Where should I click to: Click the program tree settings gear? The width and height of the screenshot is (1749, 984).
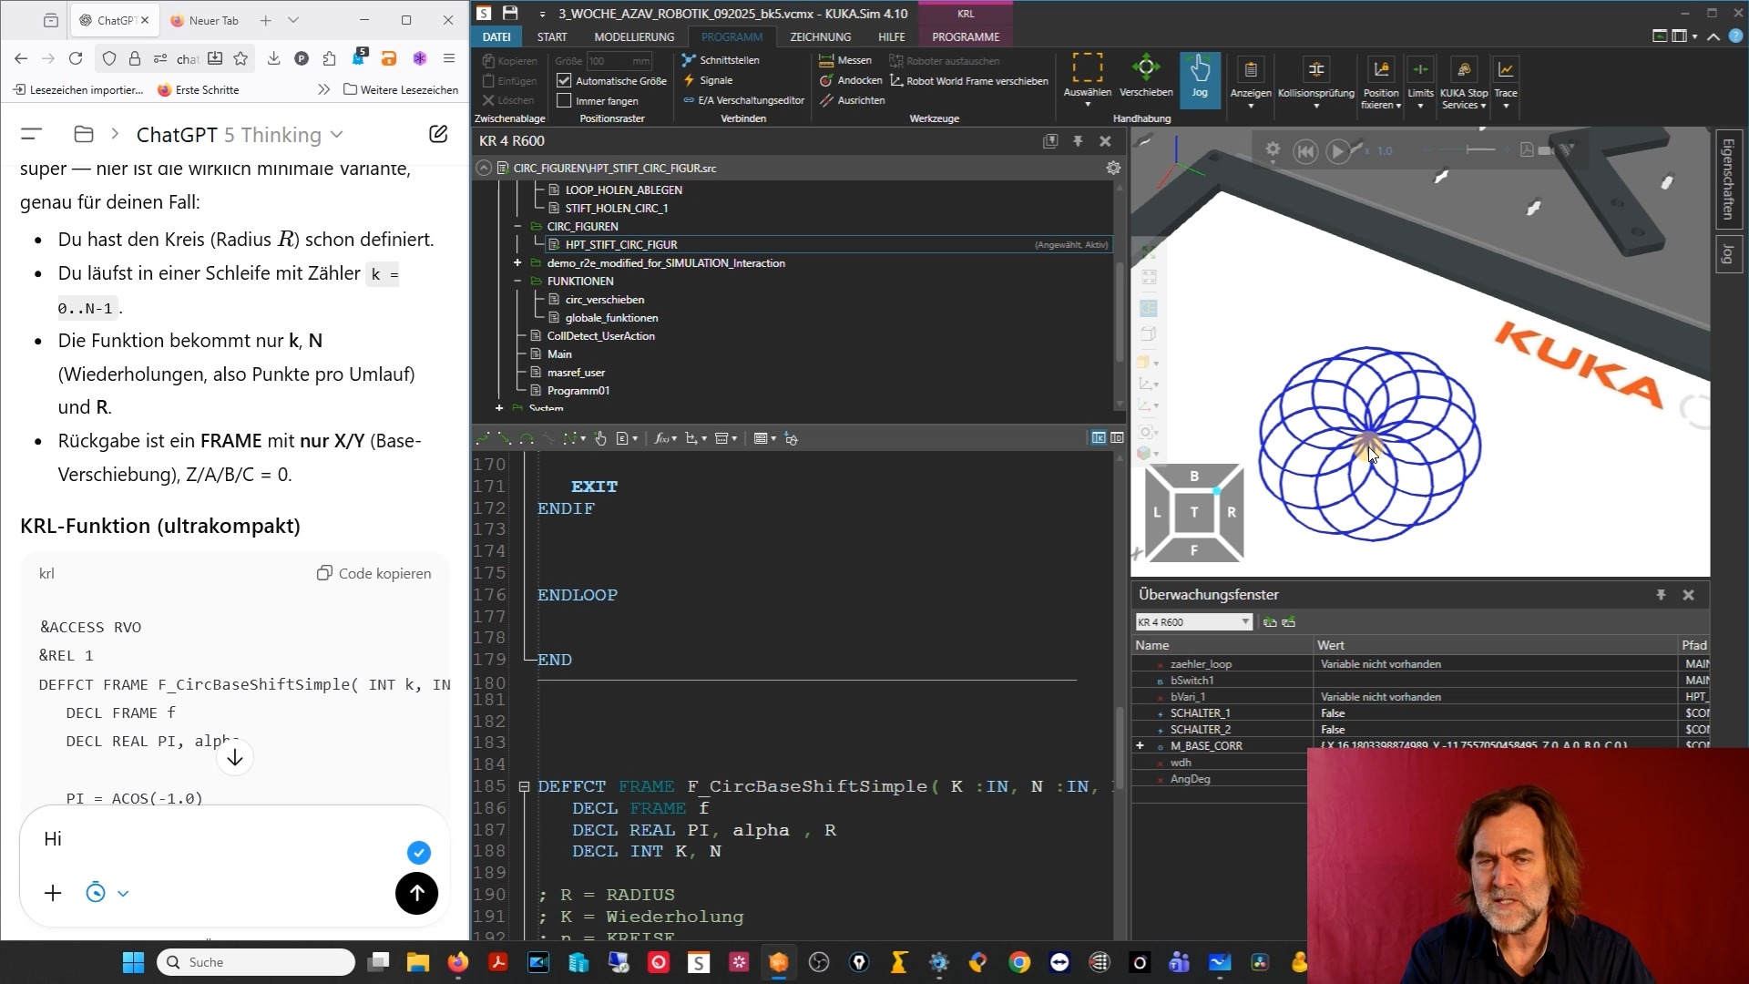[1113, 168]
